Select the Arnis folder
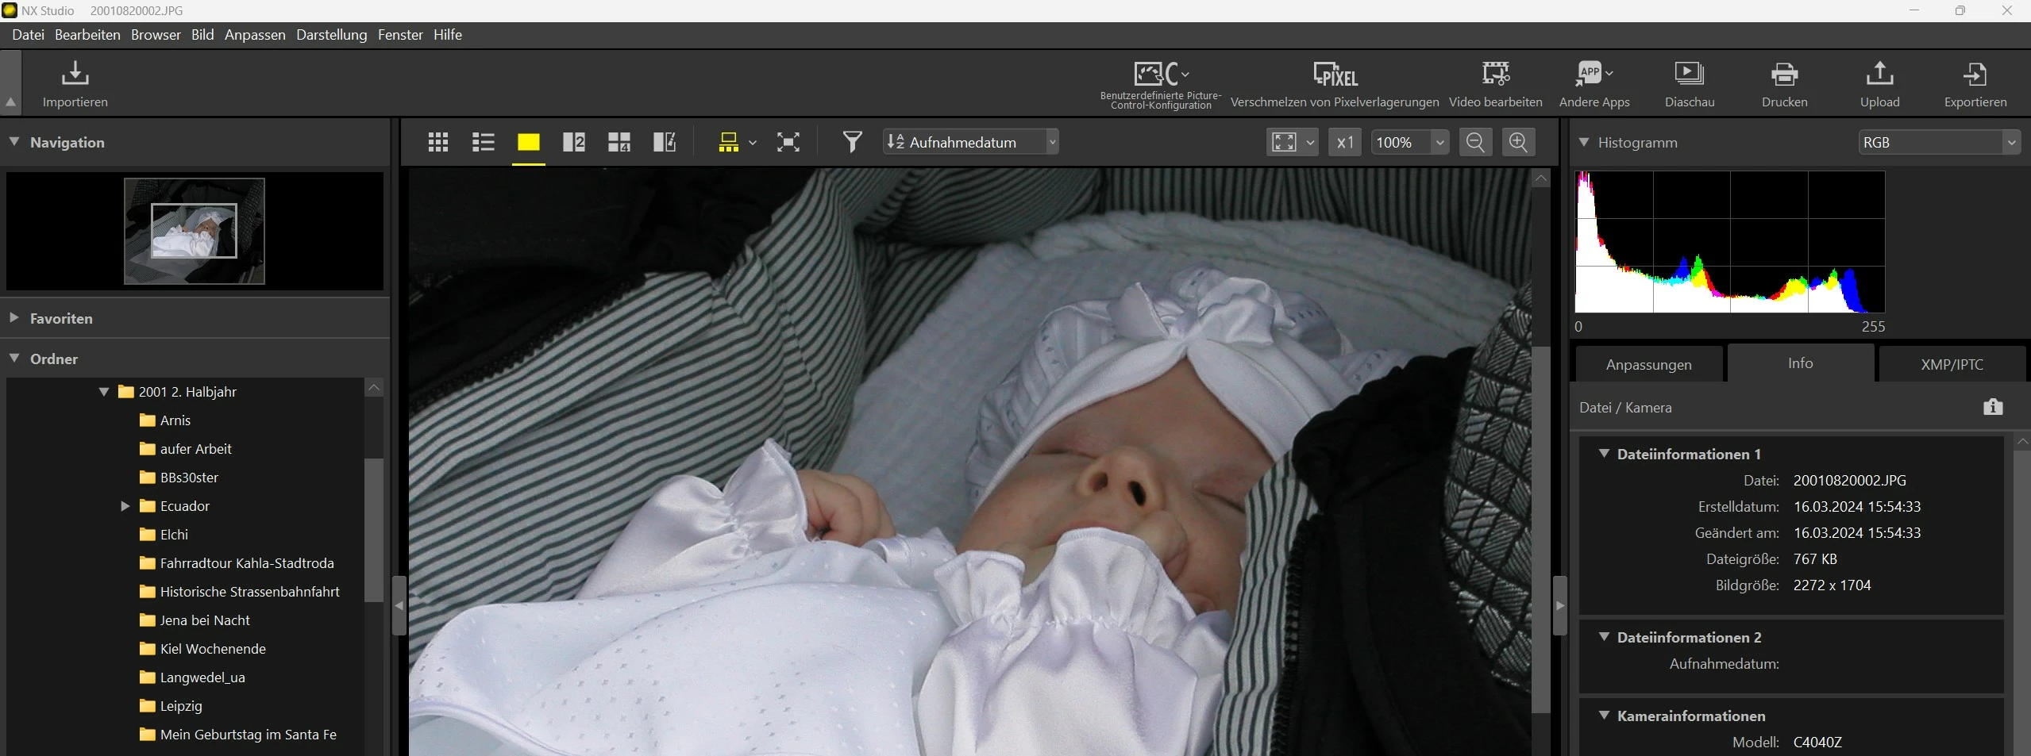2031x756 pixels. point(175,420)
